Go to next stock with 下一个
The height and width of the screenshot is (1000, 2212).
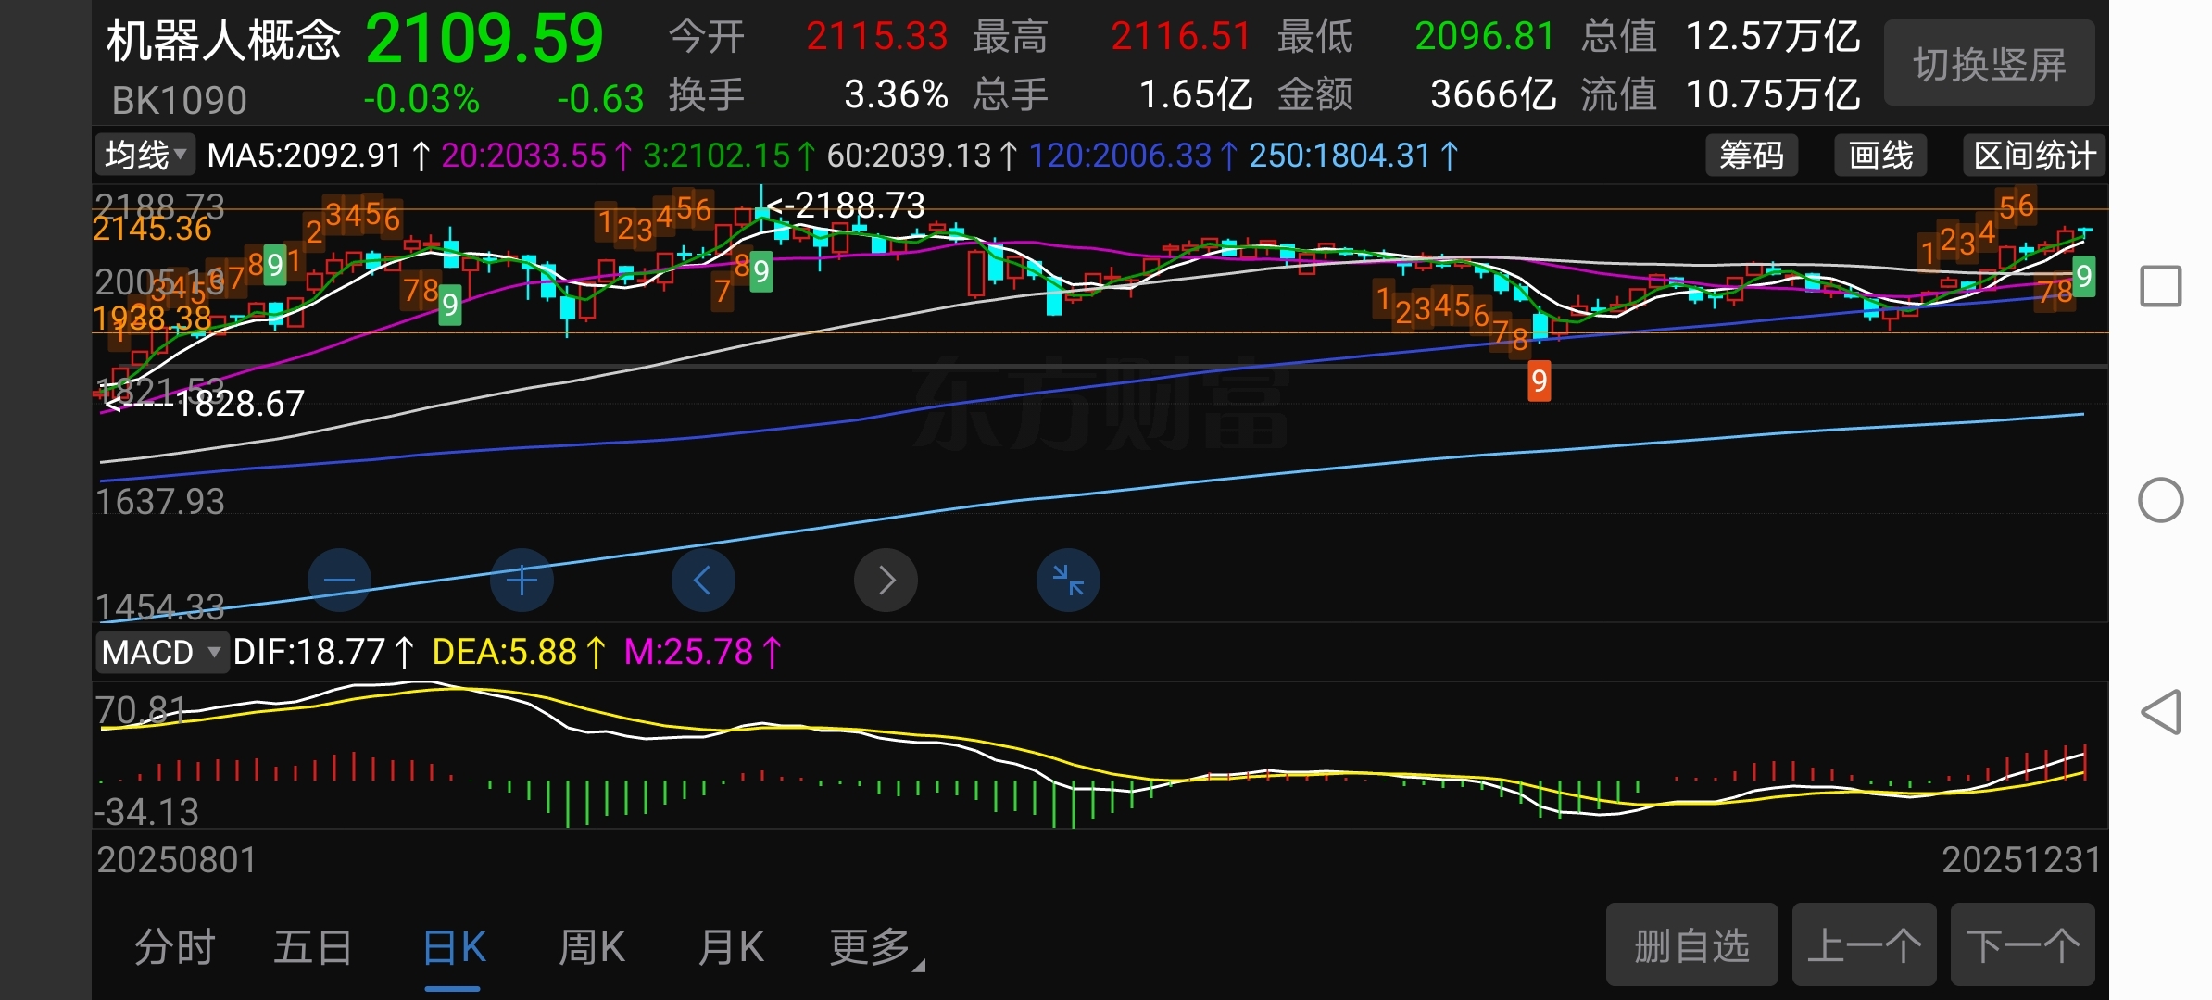[x=2022, y=945]
